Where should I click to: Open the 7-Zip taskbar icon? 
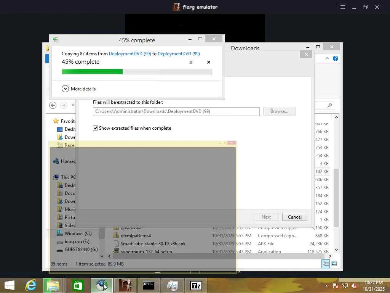click(196, 285)
